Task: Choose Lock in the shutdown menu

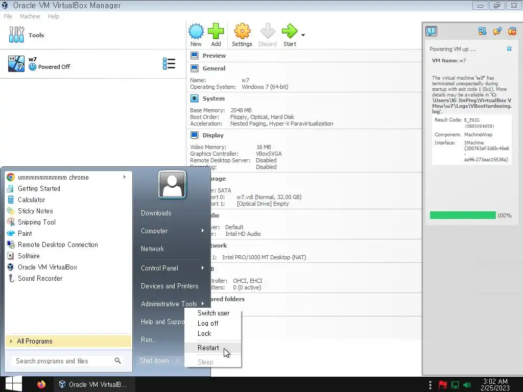Action: click(x=213, y=334)
